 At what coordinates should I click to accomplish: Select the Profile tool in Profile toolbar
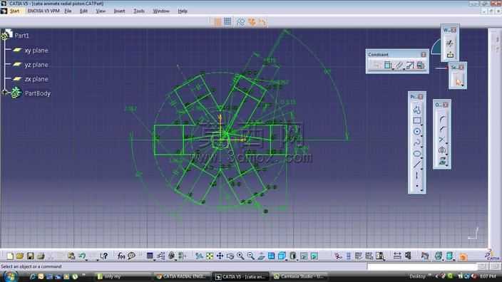click(x=416, y=110)
